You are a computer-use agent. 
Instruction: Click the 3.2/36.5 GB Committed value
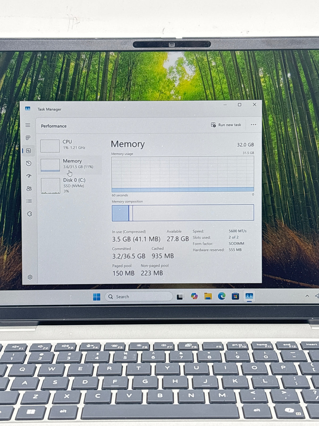coord(129,256)
